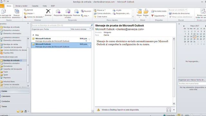Open the Papelera folder
This screenshot has height=116, width=206.
click(7, 78)
